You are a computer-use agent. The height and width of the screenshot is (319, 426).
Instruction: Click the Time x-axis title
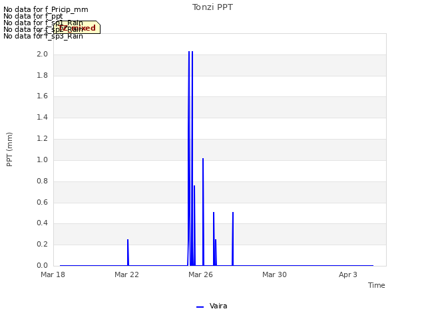tap(377, 285)
